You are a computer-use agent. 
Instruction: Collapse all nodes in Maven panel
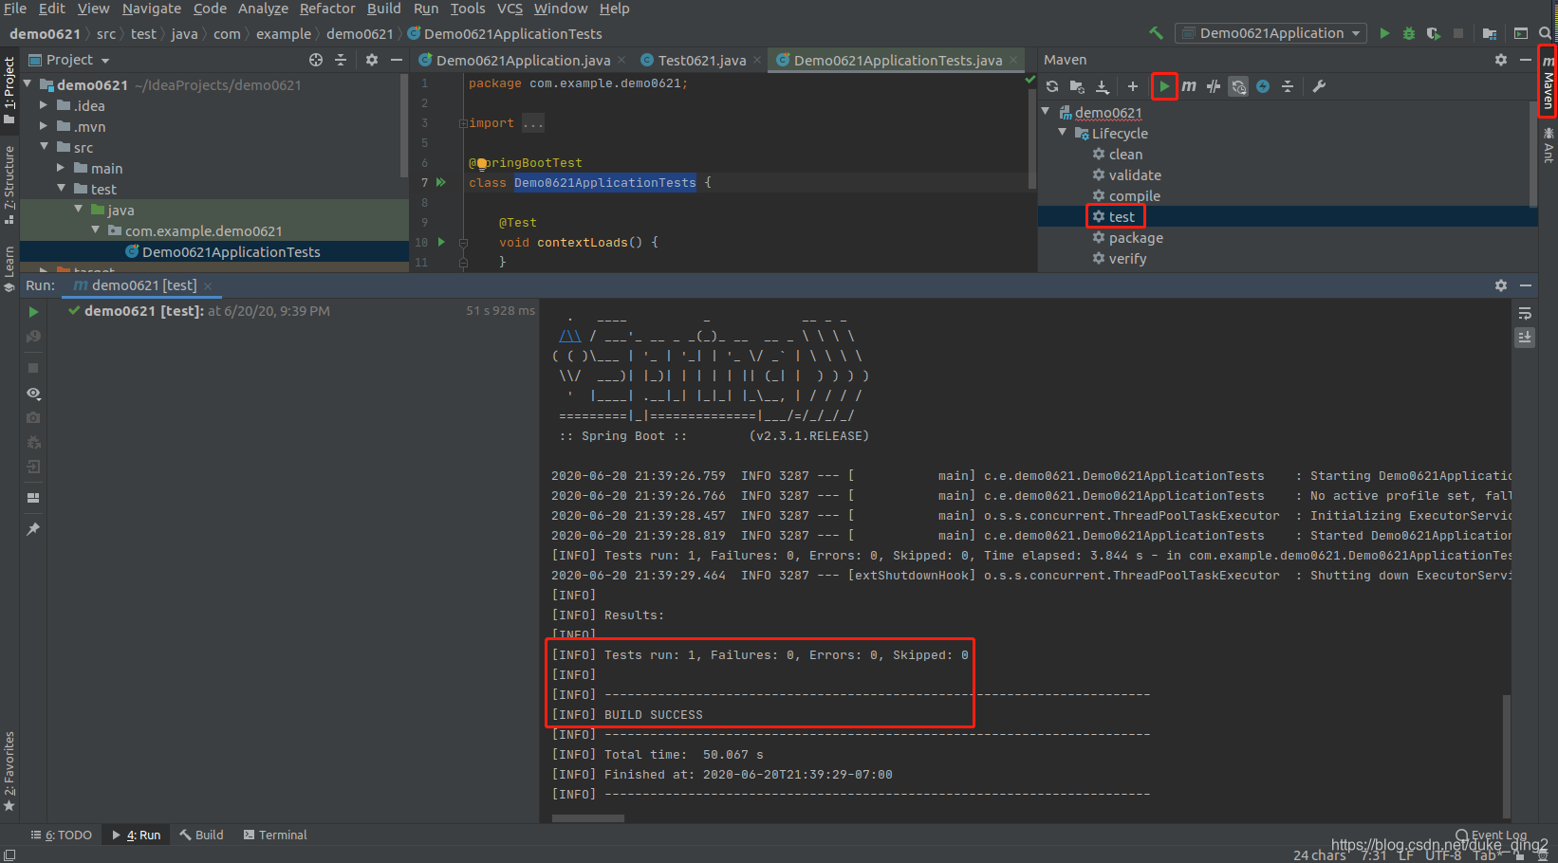coord(1288,86)
